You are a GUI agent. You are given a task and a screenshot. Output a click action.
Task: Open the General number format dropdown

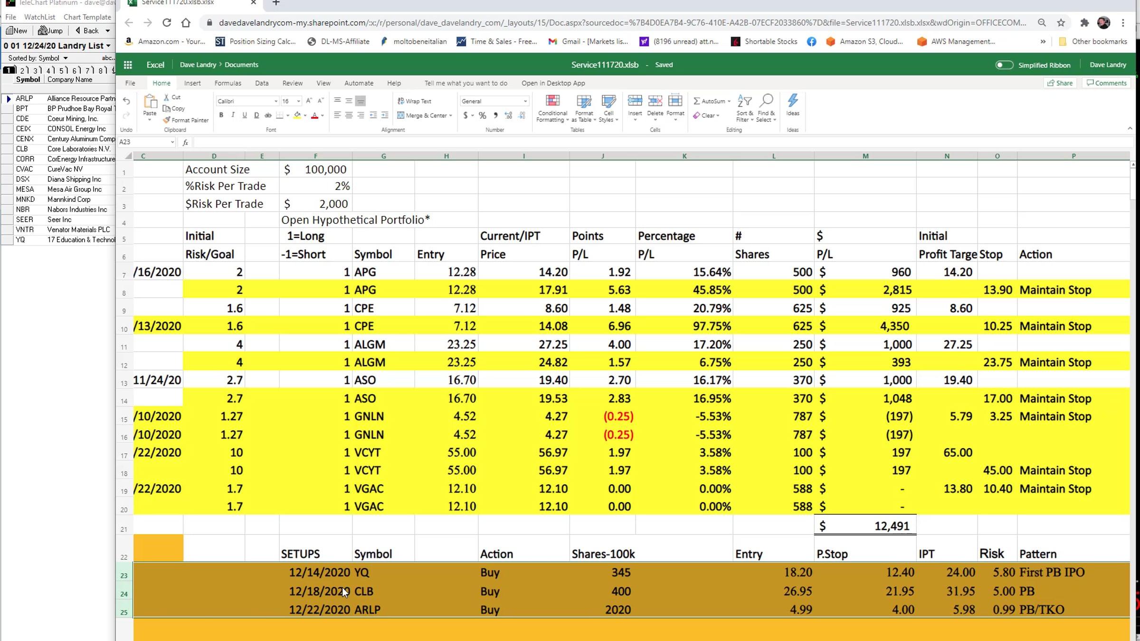(x=494, y=101)
